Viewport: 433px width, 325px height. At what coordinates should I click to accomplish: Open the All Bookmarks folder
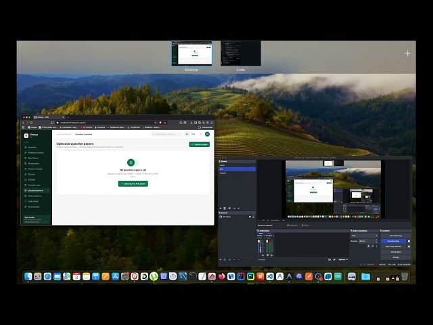(206, 127)
